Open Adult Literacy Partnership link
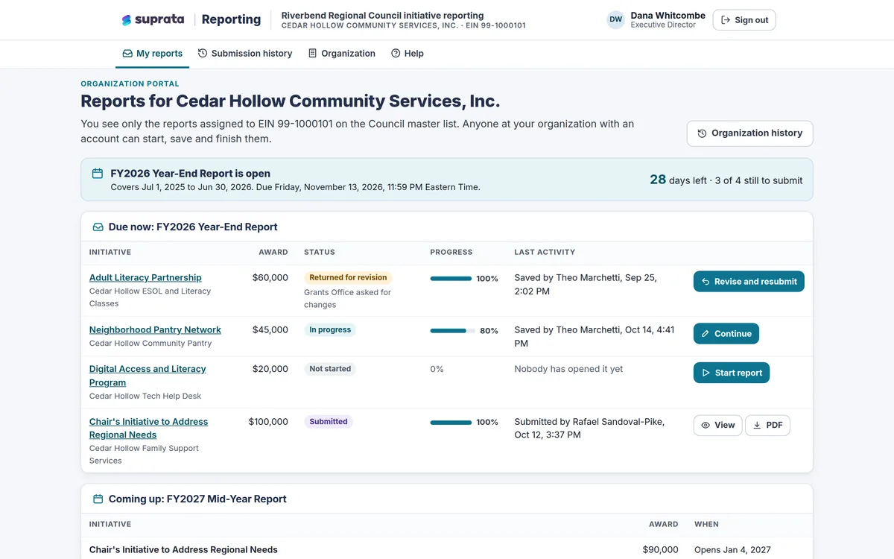The image size is (894, 559). (x=145, y=277)
